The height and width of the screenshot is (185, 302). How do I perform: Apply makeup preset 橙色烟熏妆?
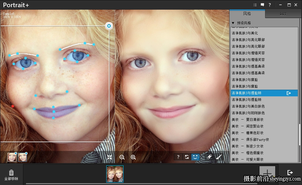pyautogui.click(x=264, y=153)
